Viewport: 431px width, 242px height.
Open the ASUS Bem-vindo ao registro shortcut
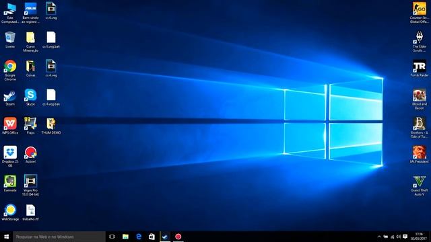tap(30, 13)
